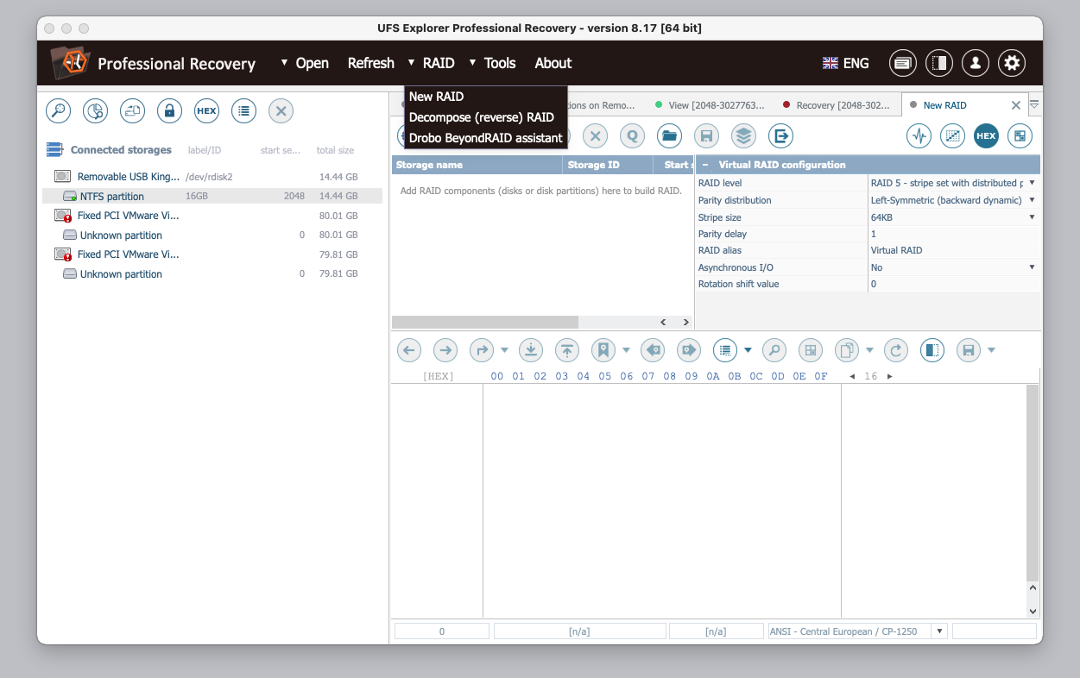1080x678 pixels.
Task: Open the settings gear icon
Action: tap(1012, 63)
